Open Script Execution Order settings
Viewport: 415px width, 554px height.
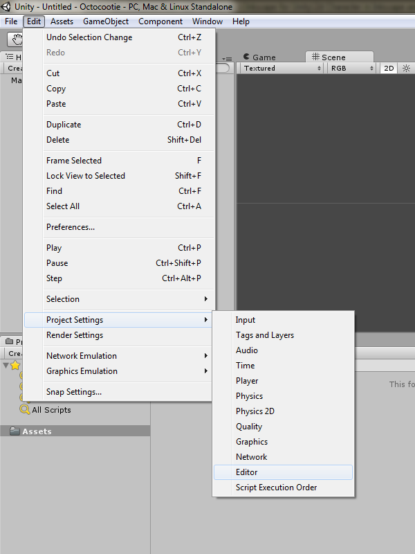click(x=276, y=488)
